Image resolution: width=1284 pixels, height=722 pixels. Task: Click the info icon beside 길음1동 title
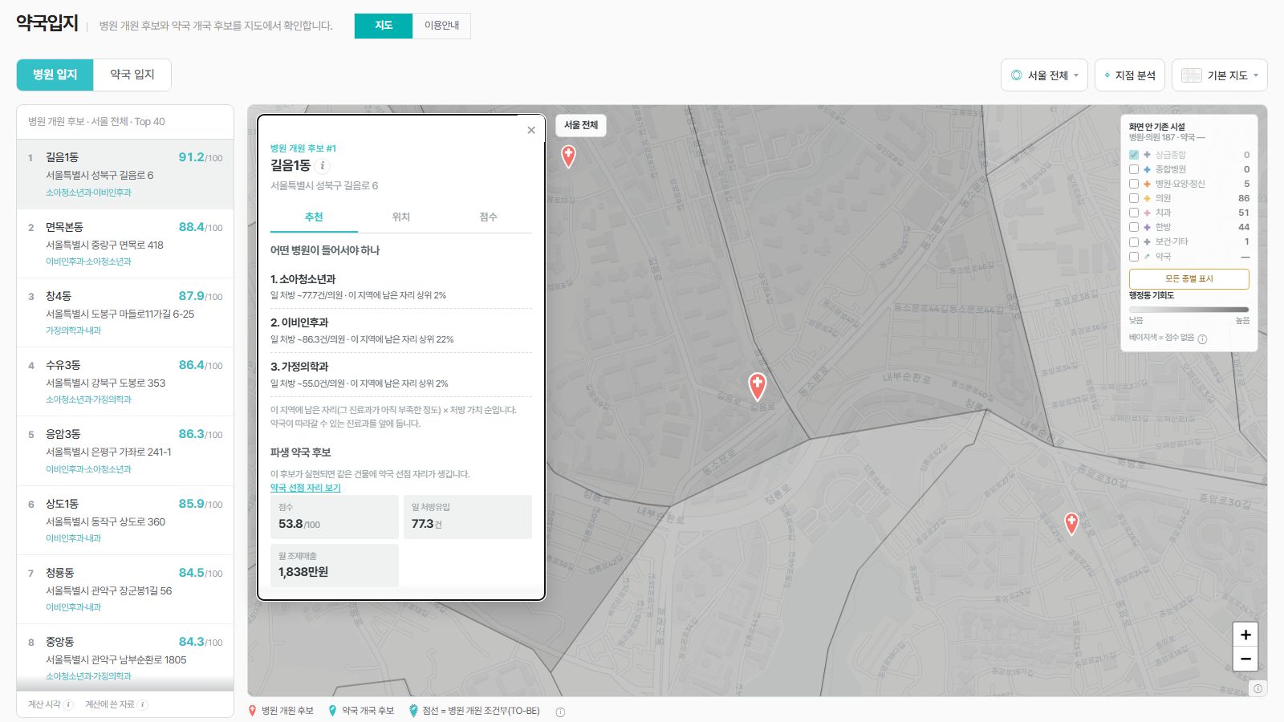point(323,166)
